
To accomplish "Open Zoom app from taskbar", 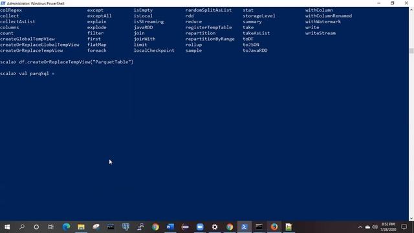I will 200,227.
